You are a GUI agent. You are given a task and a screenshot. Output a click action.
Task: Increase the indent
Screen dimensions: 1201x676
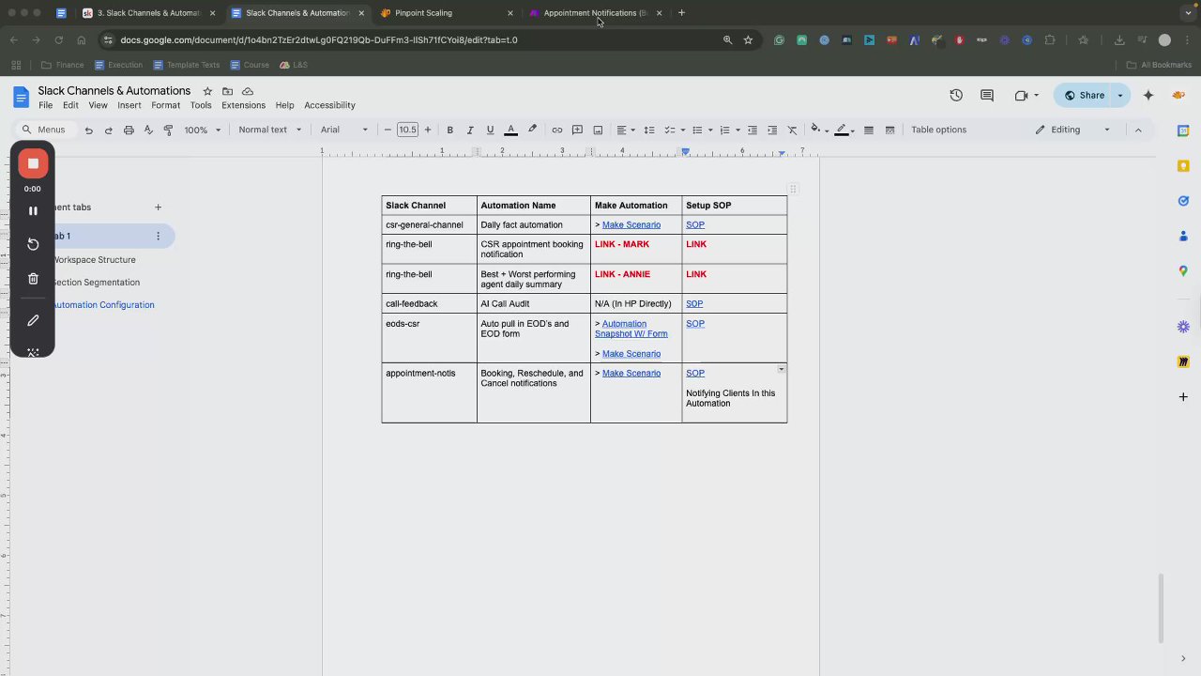click(x=772, y=130)
